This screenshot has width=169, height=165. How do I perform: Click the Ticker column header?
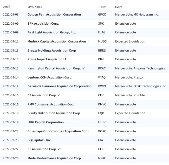pyautogui.click(x=102, y=7)
